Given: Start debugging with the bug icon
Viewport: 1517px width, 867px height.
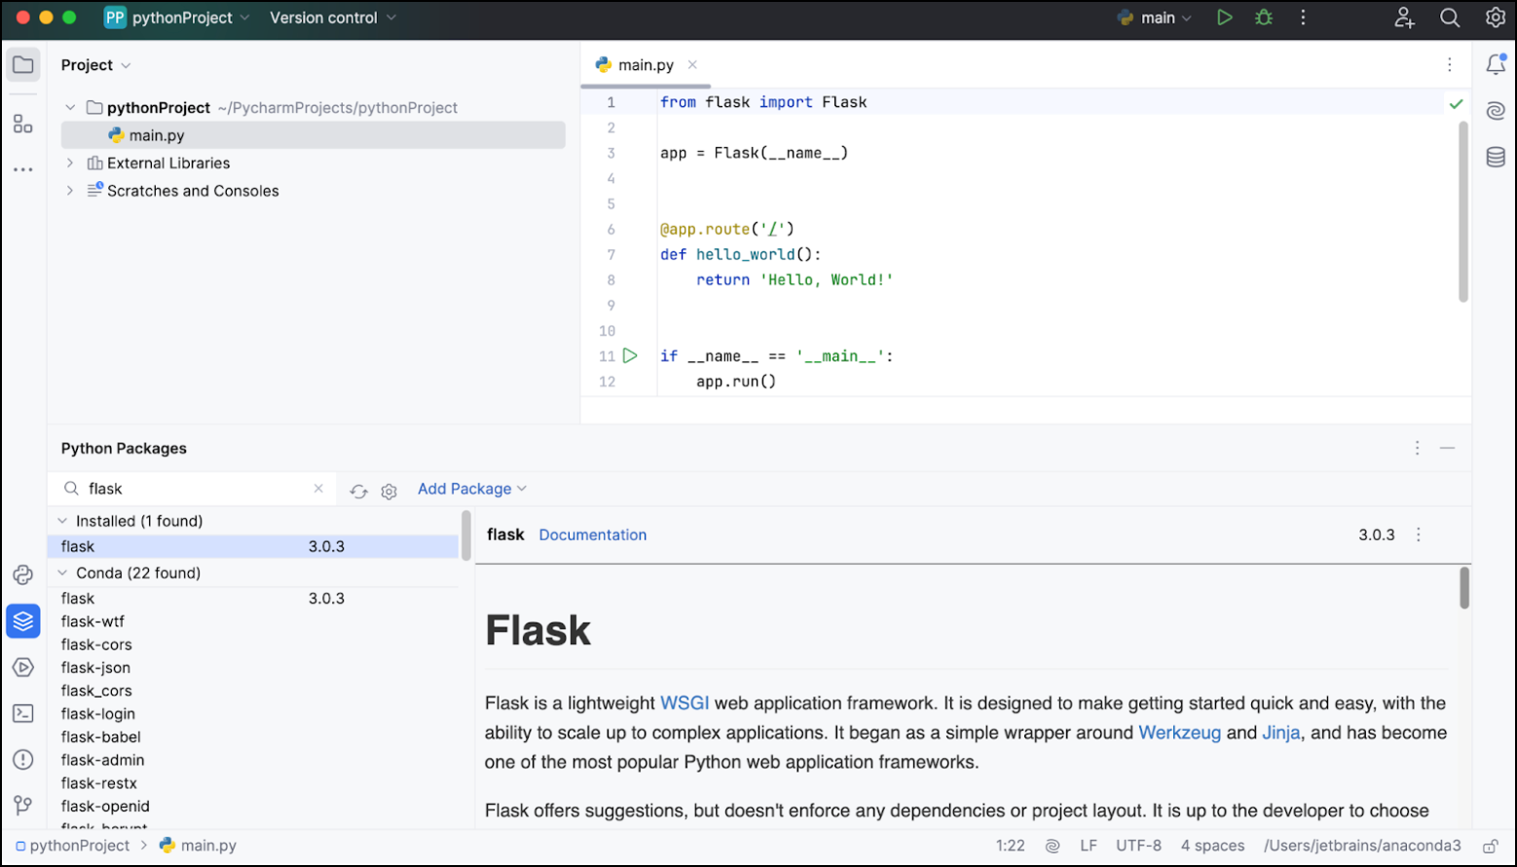Looking at the screenshot, I should click(x=1263, y=17).
